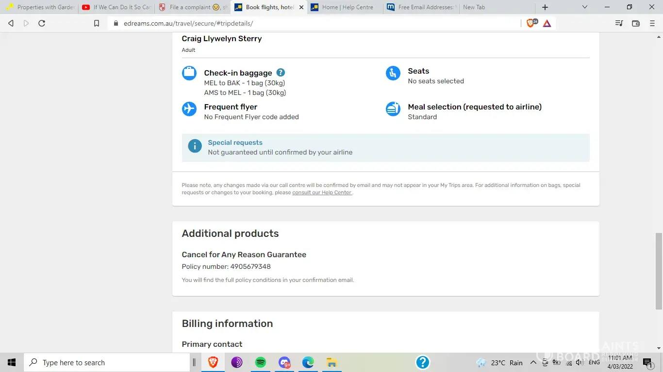Image resolution: width=663 pixels, height=372 pixels.
Task: Click the Seats icon
Action: click(393, 73)
